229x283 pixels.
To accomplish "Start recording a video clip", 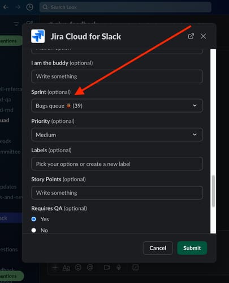I will click(107, 267).
